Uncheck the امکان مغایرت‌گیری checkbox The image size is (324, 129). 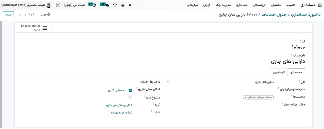[x=131, y=91]
